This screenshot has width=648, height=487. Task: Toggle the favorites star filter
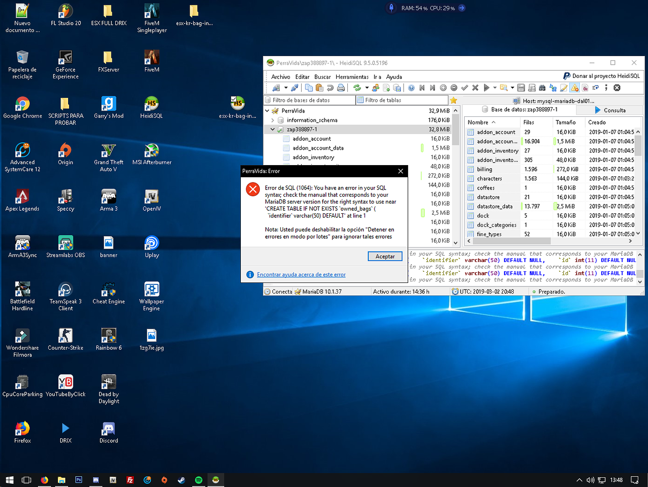(x=453, y=100)
